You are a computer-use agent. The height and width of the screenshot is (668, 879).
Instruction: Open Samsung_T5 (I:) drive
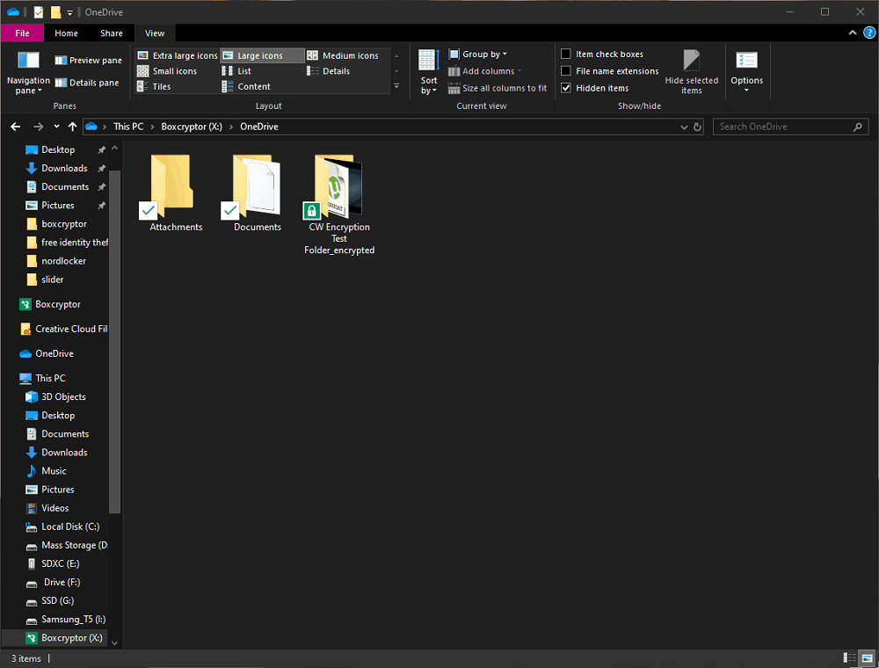point(74,620)
